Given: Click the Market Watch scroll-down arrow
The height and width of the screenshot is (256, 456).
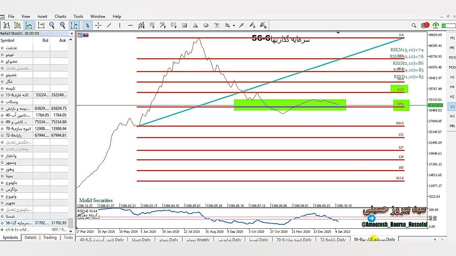Looking at the screenshot, I should click(x=70, y=231).
